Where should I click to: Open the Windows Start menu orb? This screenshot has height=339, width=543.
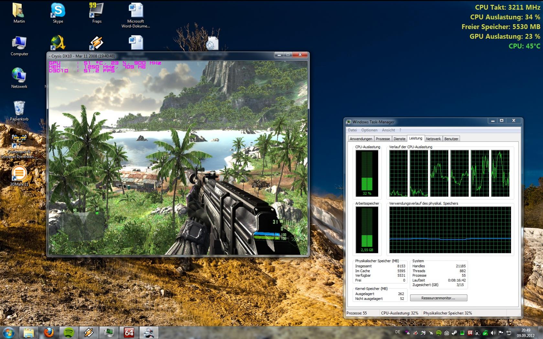coord(9,333)
